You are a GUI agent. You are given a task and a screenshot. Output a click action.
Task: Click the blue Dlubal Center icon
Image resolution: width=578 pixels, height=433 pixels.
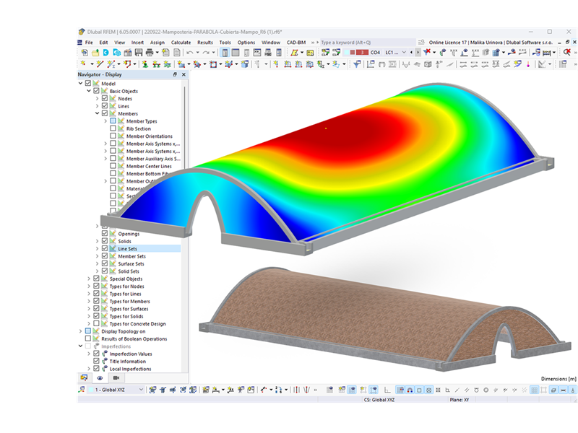[105, 53]
